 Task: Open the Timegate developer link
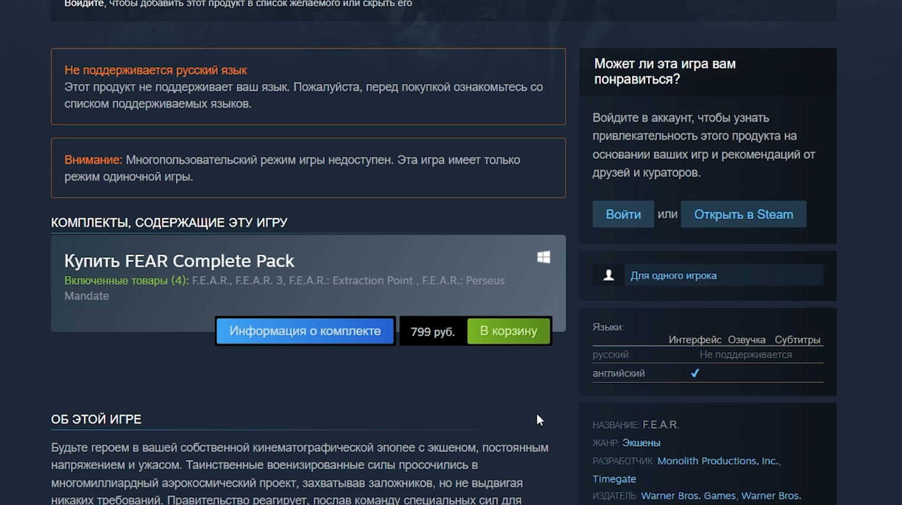coord(614,479)
